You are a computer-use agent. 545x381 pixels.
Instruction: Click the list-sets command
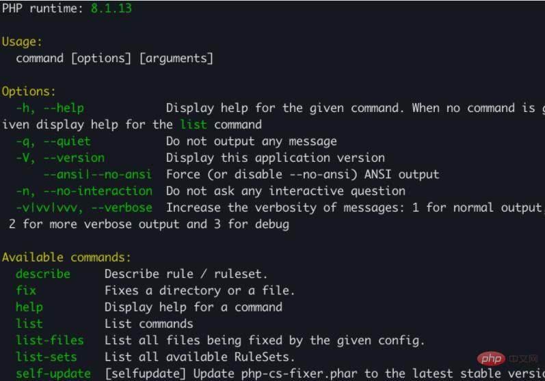click(x=46, y=356)
